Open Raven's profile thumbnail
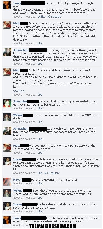Viewport: 103px width, 229px height. point(7,182)
